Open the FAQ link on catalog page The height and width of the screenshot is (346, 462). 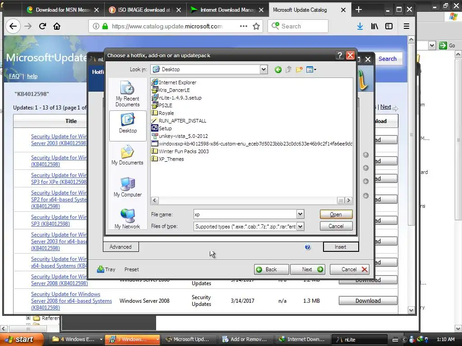14,76
